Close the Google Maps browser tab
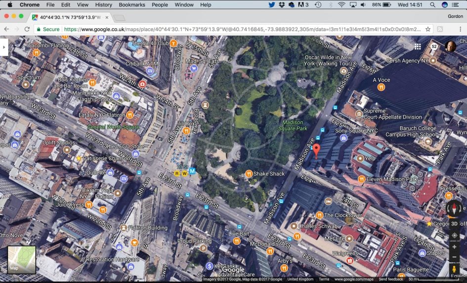This screenshot has height=283, width=467. 107,17
